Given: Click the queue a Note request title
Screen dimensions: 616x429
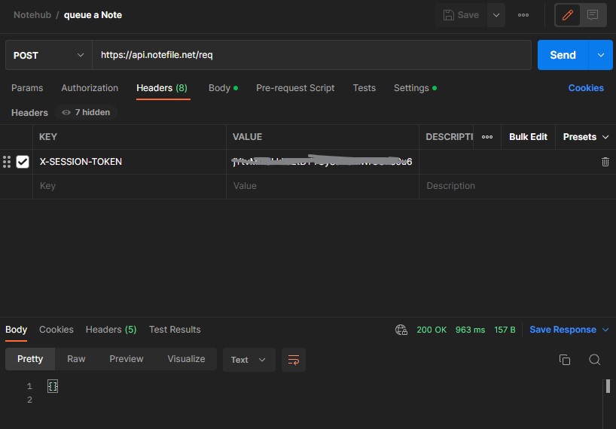Looking at the screenshot, I should click(x=93, y=15).
